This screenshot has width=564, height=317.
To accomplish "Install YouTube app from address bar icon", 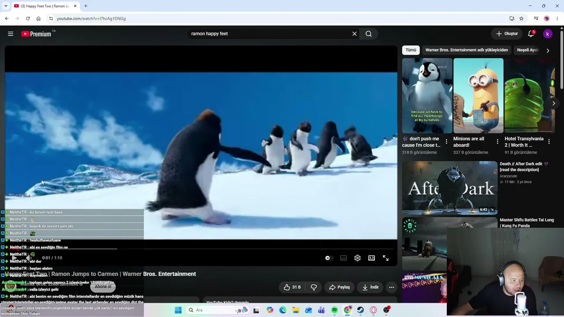I will (x=512, y=18).
